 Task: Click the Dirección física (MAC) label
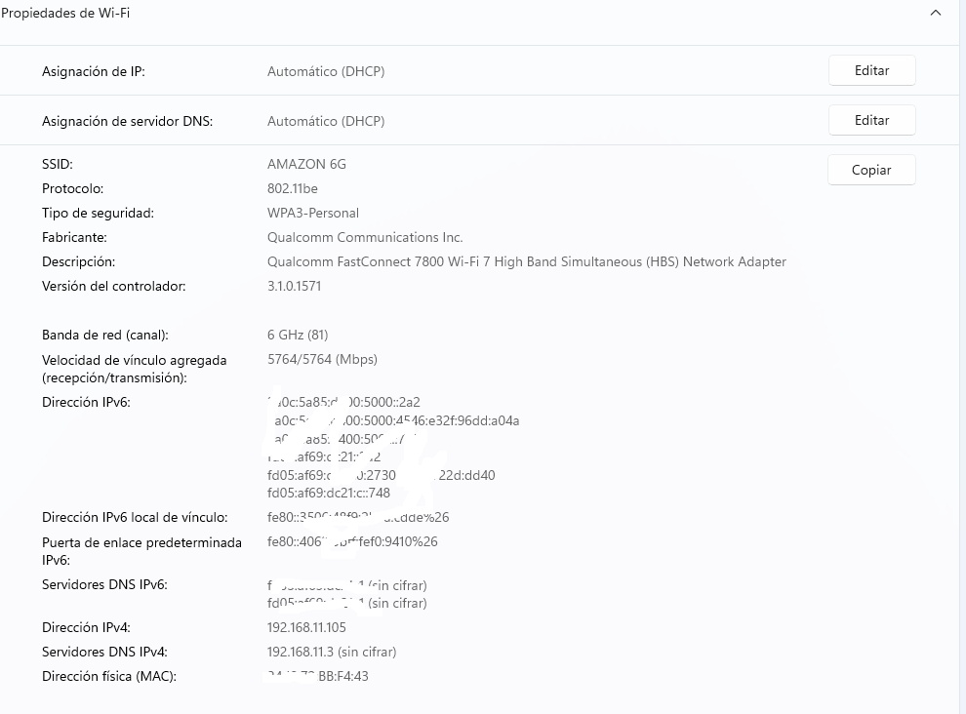coord(109,677)
